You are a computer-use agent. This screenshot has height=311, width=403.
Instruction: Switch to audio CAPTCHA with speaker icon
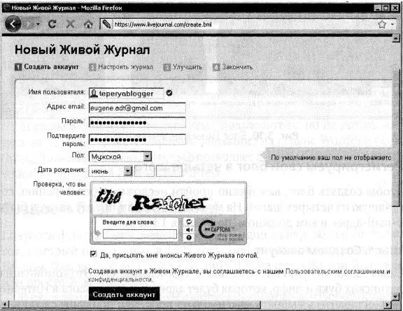point(189,230)
